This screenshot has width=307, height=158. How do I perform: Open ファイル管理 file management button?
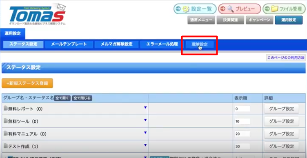284,9
